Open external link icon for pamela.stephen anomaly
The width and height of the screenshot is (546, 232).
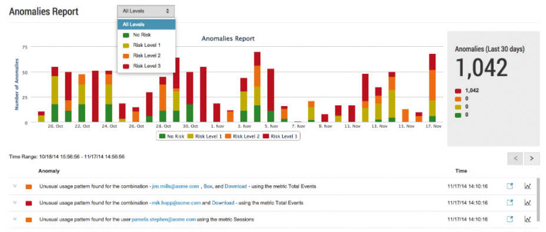(x=510, y=219)
